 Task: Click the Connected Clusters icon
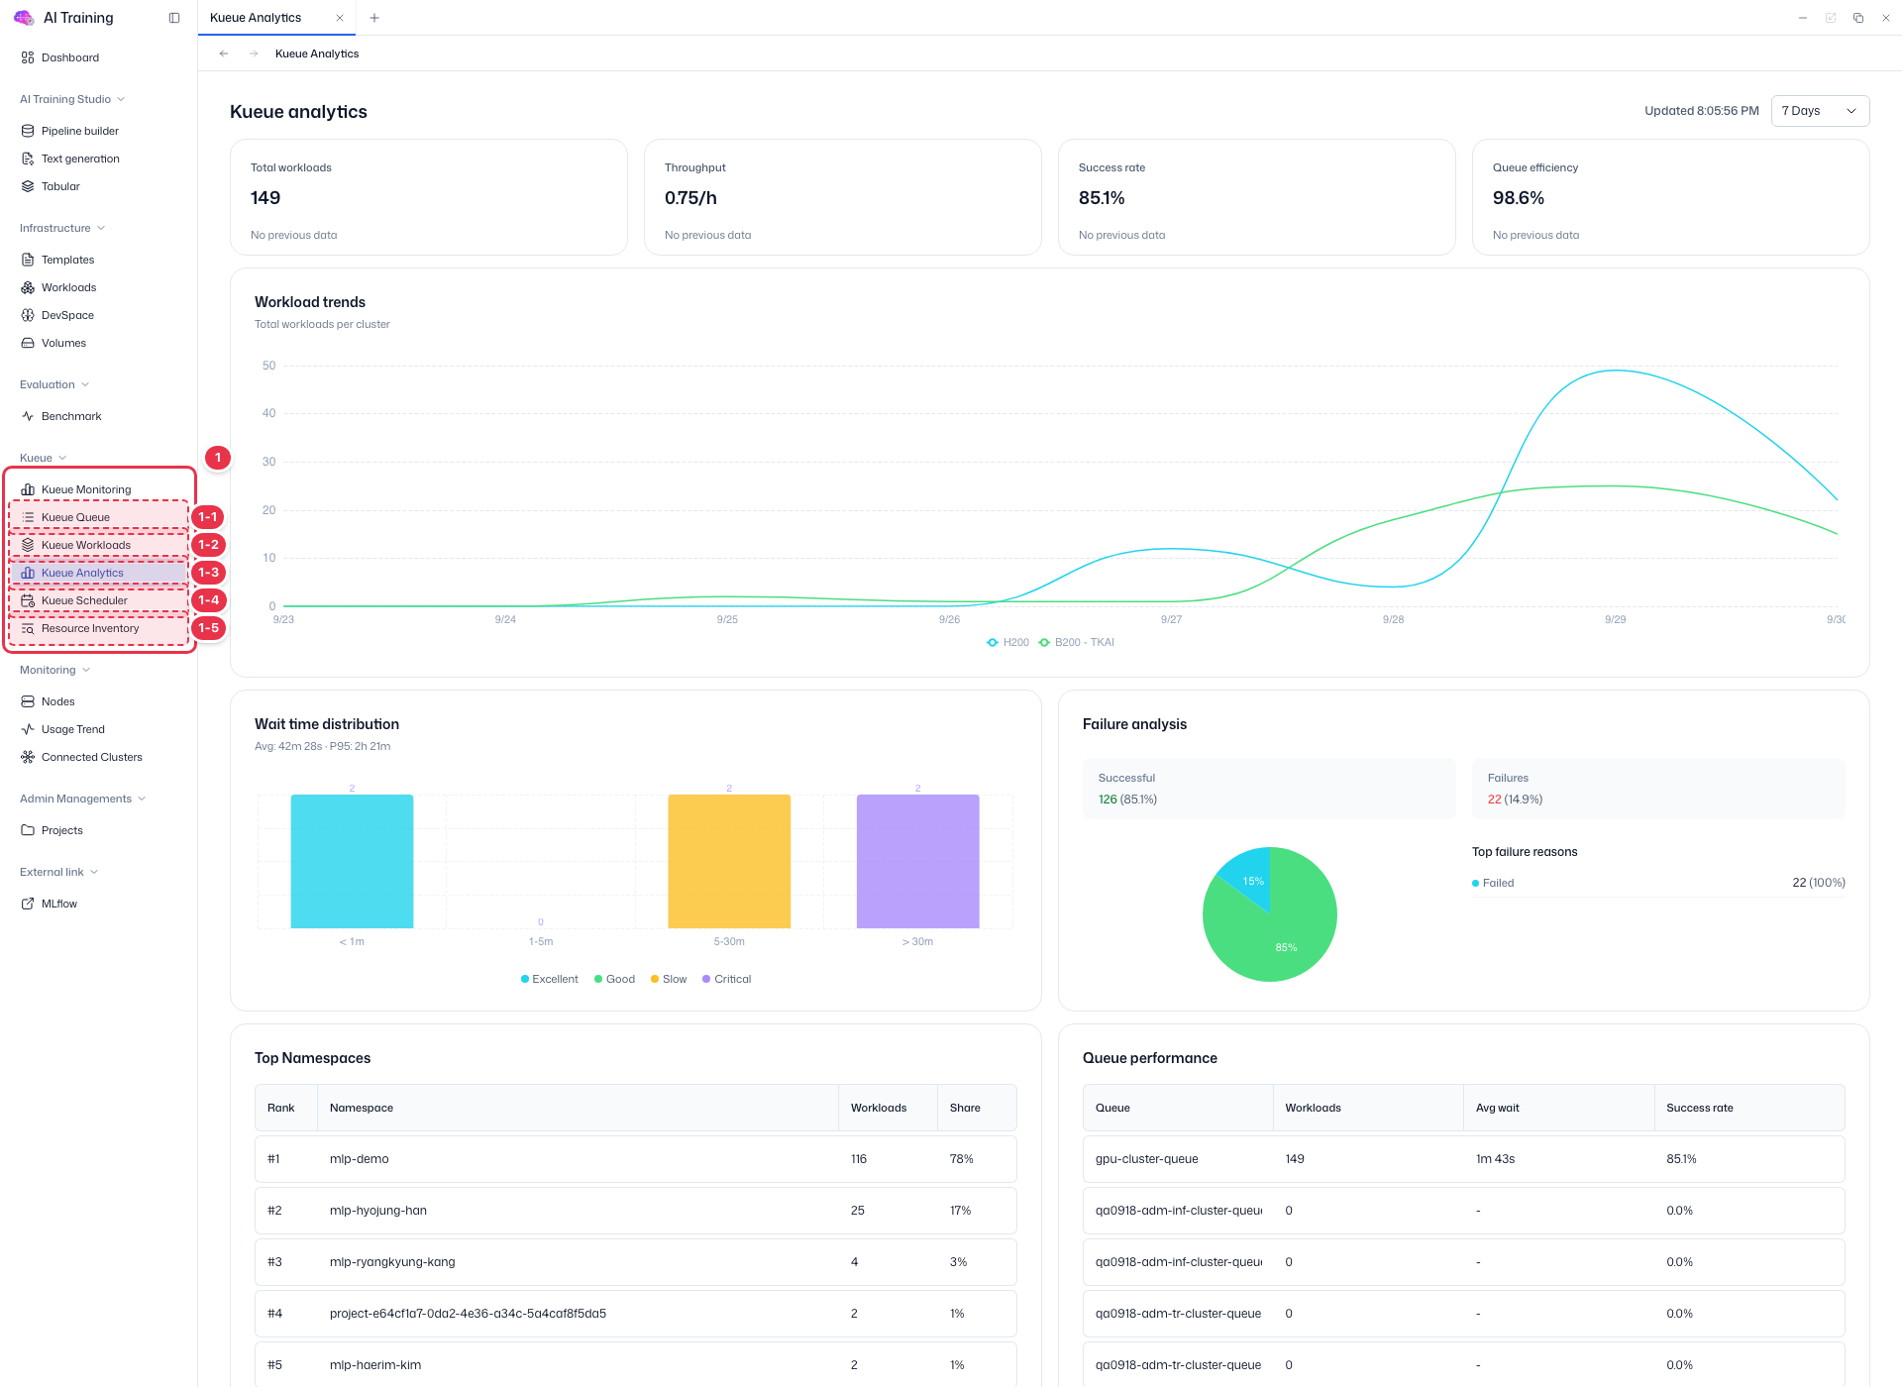tap(28, 757)
